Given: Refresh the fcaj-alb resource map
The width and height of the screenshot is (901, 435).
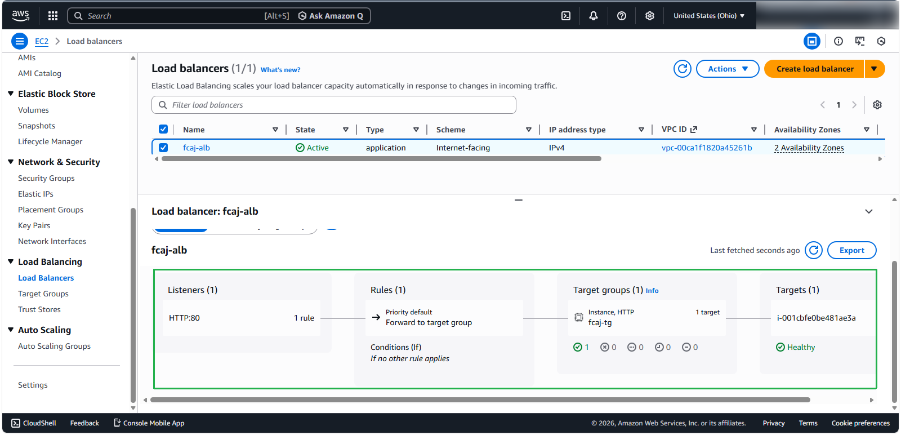Looking at the screenshot, I should click(x=814, y=250).
